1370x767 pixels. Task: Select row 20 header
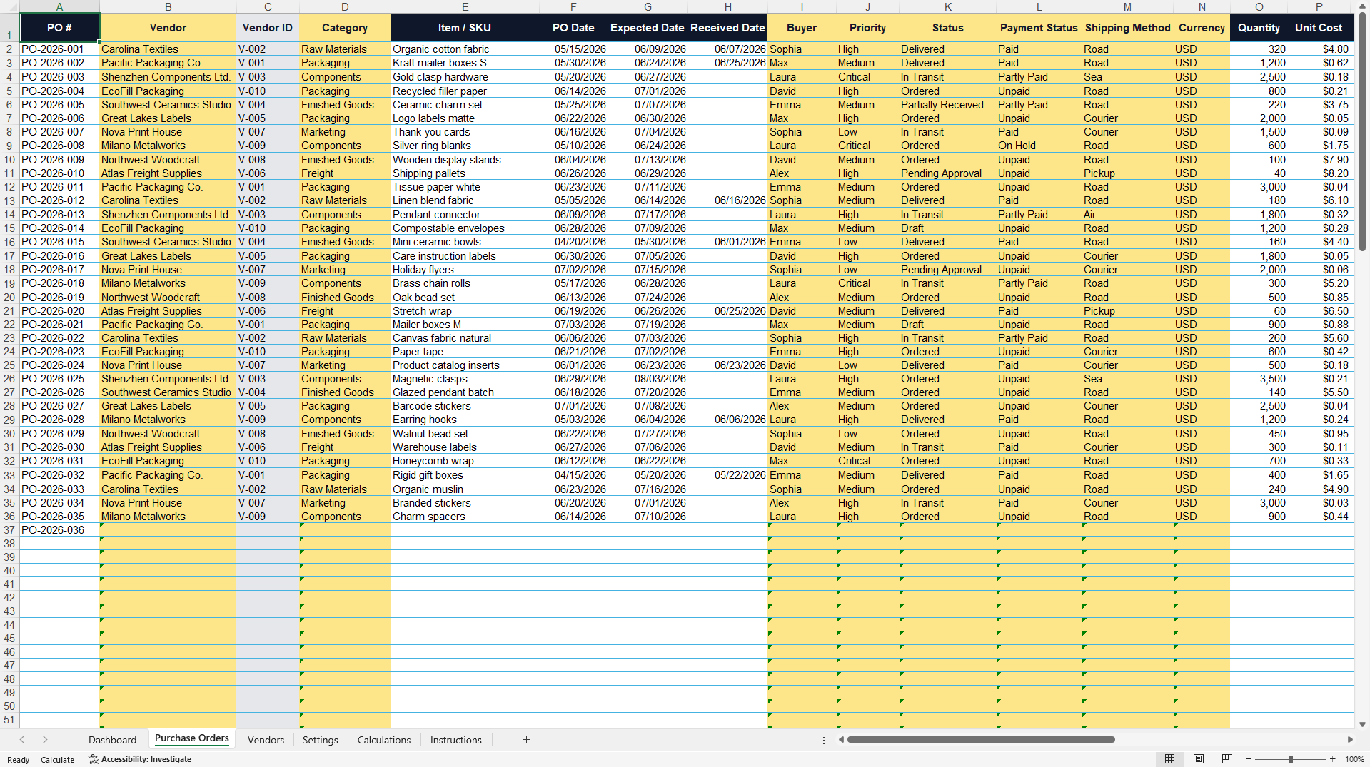coord(9,298)
